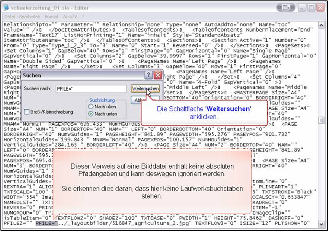Click into the 'Suchen nach' text field
Viewport: 328px width, 231px height.
pyautogui.click(x=91, y=89)
